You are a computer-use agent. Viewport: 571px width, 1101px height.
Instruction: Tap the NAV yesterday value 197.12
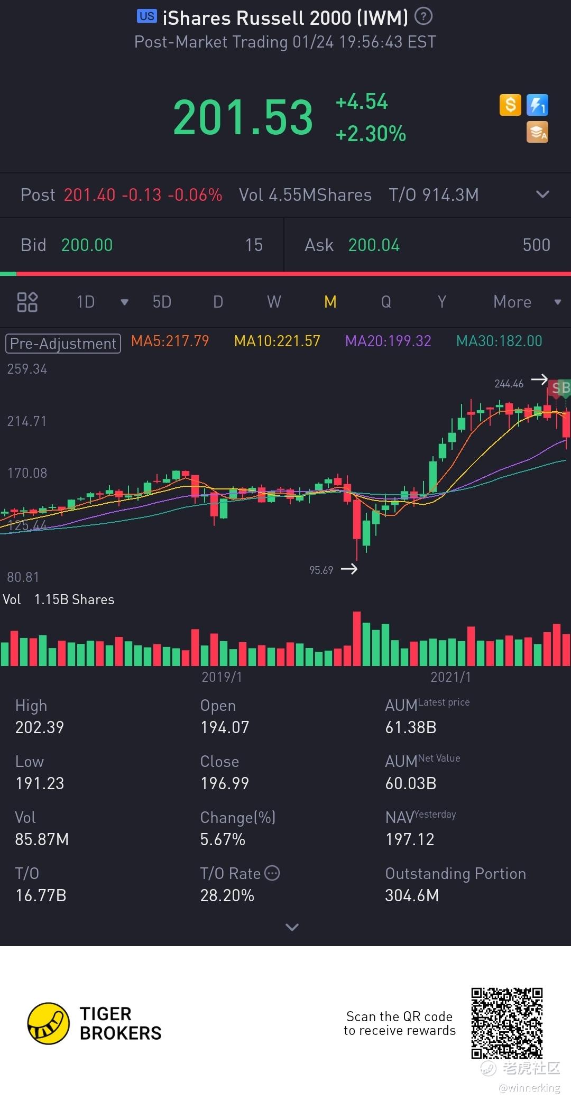410,839
